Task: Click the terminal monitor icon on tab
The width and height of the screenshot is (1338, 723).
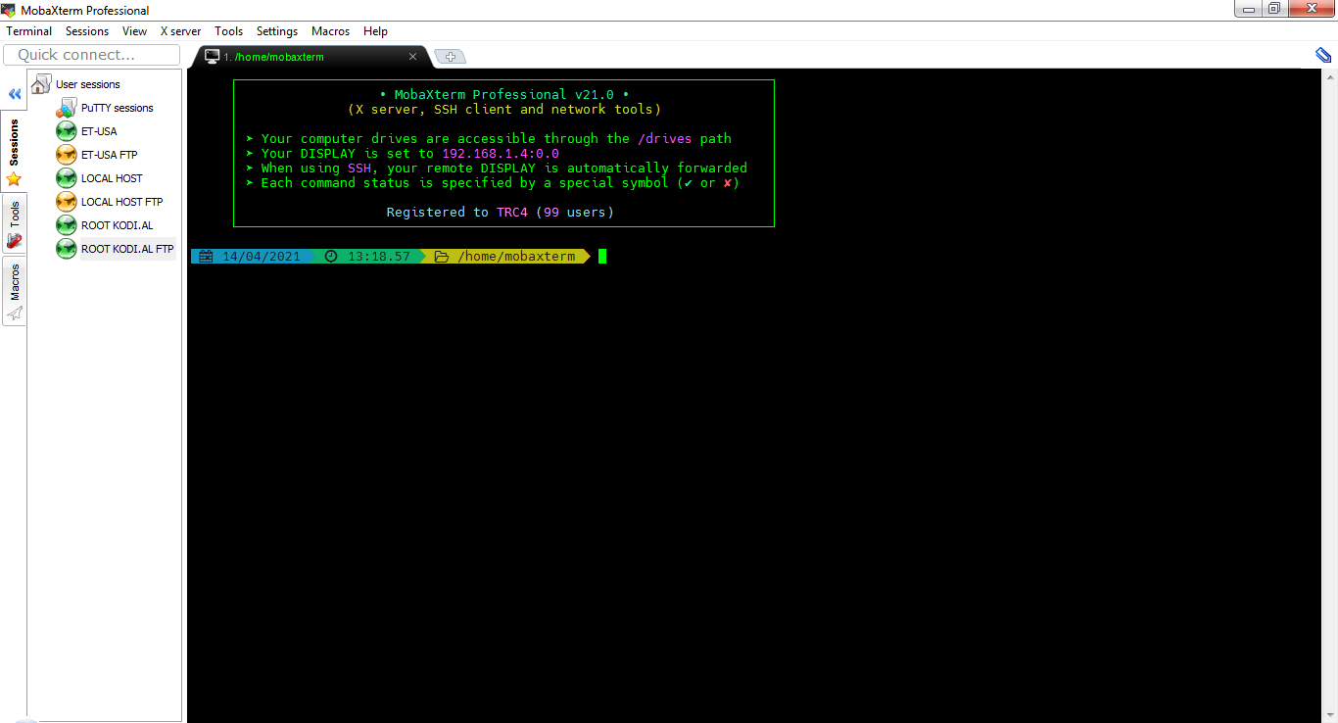Action: 212,57
